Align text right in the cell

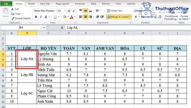pos(90,17)
